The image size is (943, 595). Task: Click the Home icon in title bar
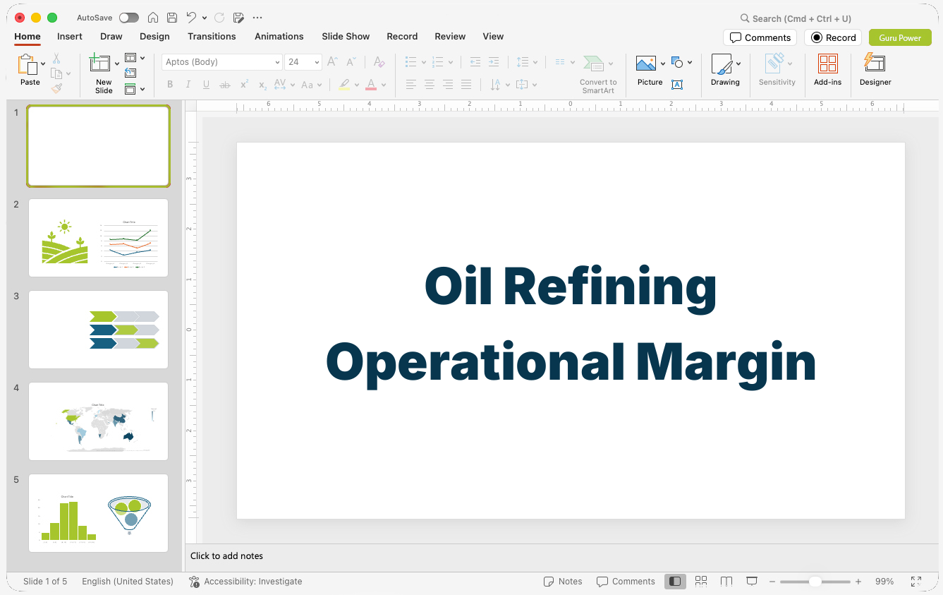(x=153, y=18)
